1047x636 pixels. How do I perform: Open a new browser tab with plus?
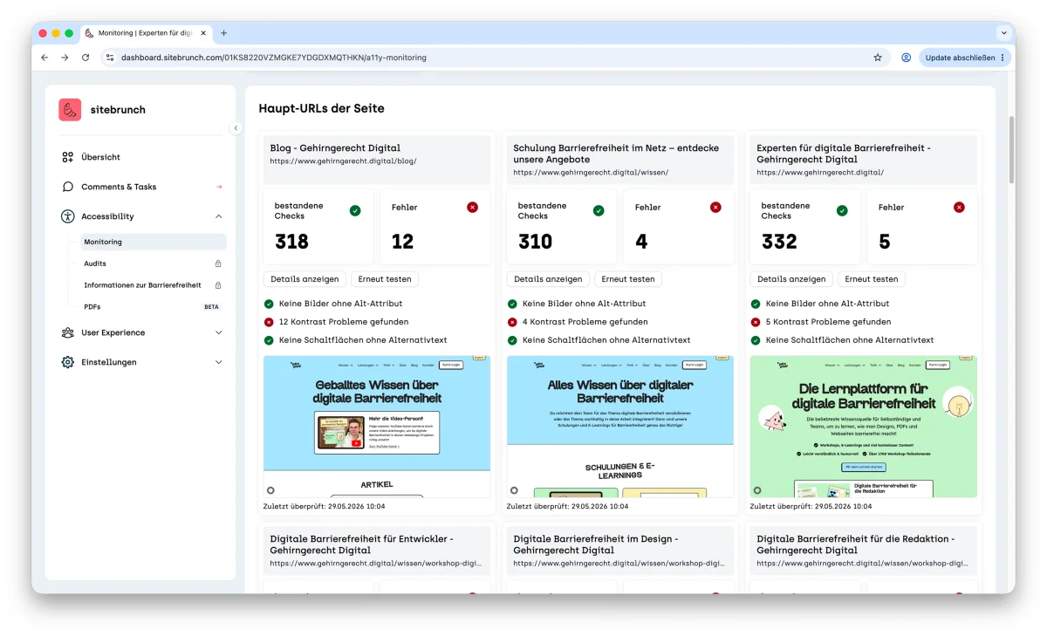[x=223, y=33]
